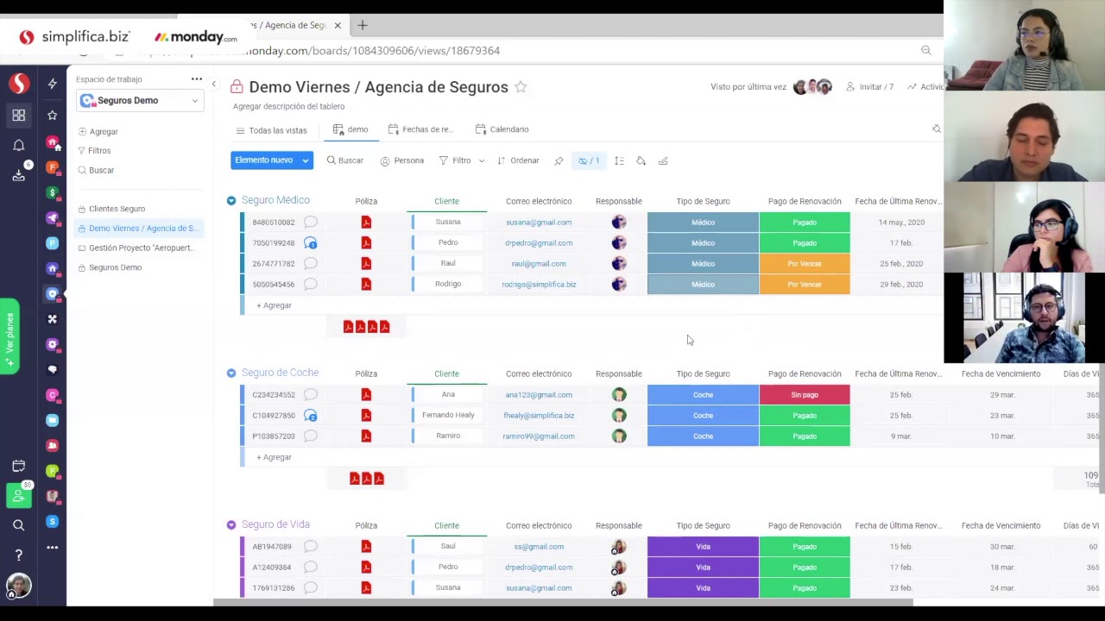
Task: Open workspace options menu next to Espacio de trabajo
Action: click(x=197, y=78)
